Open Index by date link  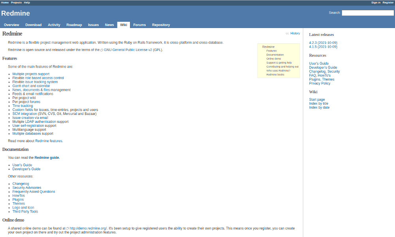[x=319, y=107]
